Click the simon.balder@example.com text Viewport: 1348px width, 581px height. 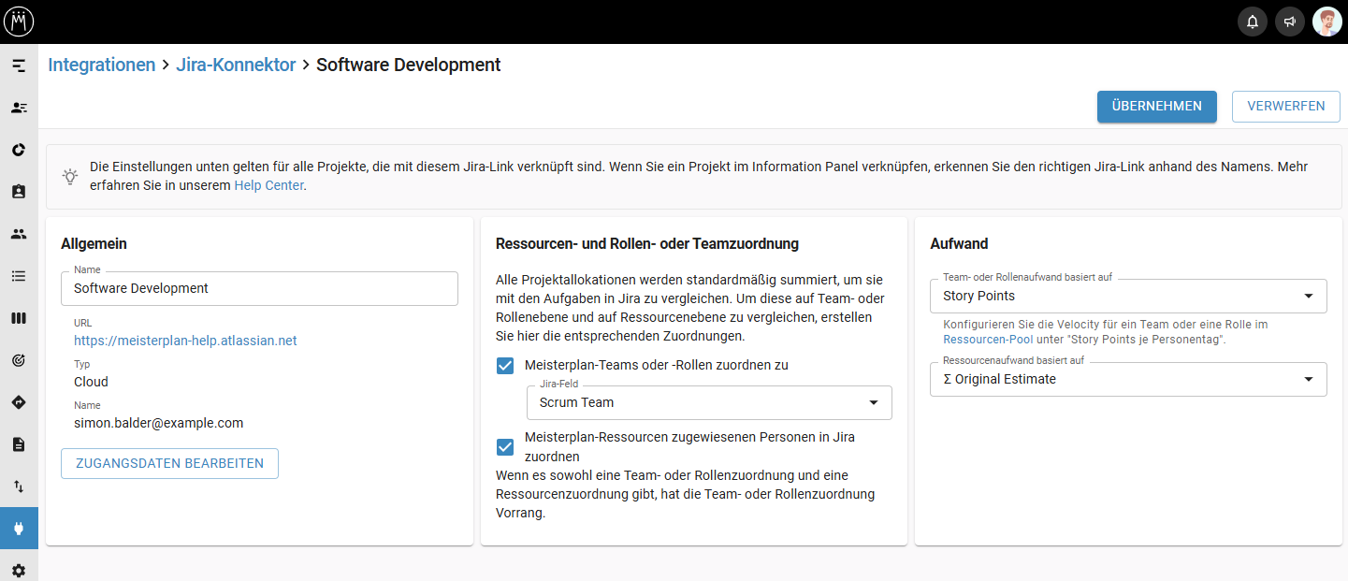(158, 423)
